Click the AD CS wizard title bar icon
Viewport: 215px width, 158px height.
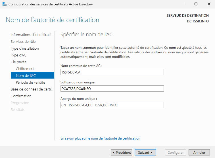[4, 4]
